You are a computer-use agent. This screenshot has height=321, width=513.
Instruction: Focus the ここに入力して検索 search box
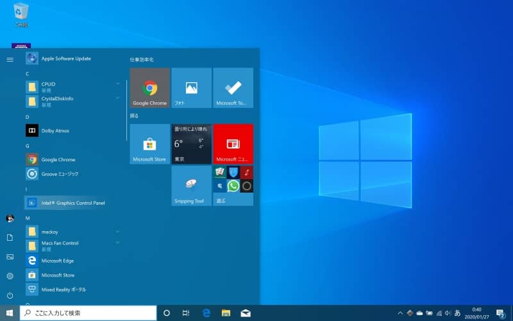[x=88, y=313]
